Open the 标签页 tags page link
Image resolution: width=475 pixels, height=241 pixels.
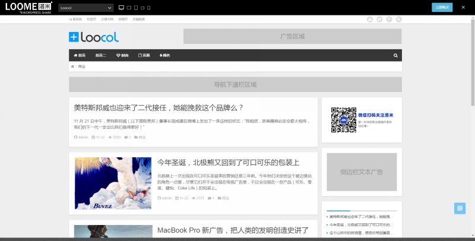[x=91, y=19]
